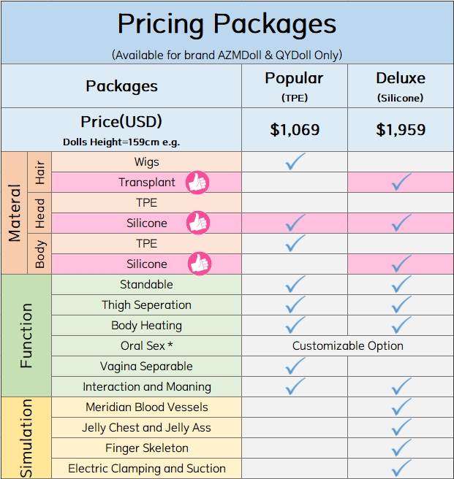The image size is (454, 479).
Task: Click Popular checkmark in Wigs row
Action: pos(295,162)
